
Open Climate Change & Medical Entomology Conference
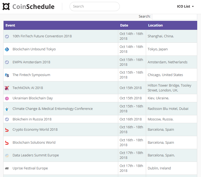52,109
